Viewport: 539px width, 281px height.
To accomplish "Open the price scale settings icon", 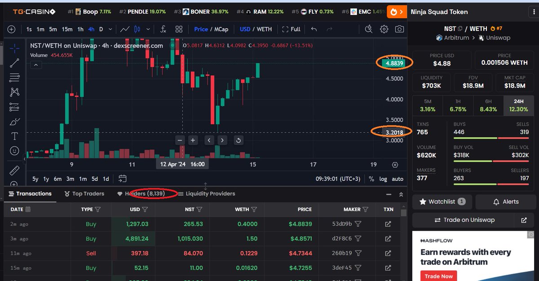I will [x=395, y=165].
